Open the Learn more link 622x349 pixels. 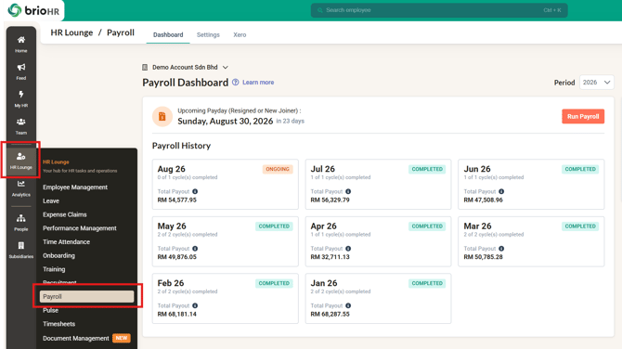258,82
